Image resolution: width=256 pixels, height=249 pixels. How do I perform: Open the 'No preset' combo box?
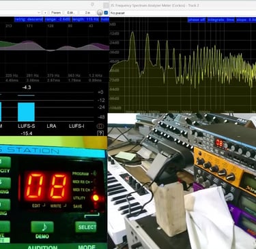[x=182, y=13]
